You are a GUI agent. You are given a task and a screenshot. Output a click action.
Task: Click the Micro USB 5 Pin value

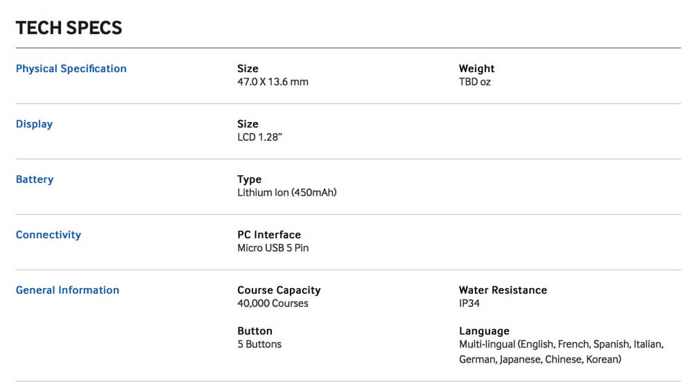point(273,248)
